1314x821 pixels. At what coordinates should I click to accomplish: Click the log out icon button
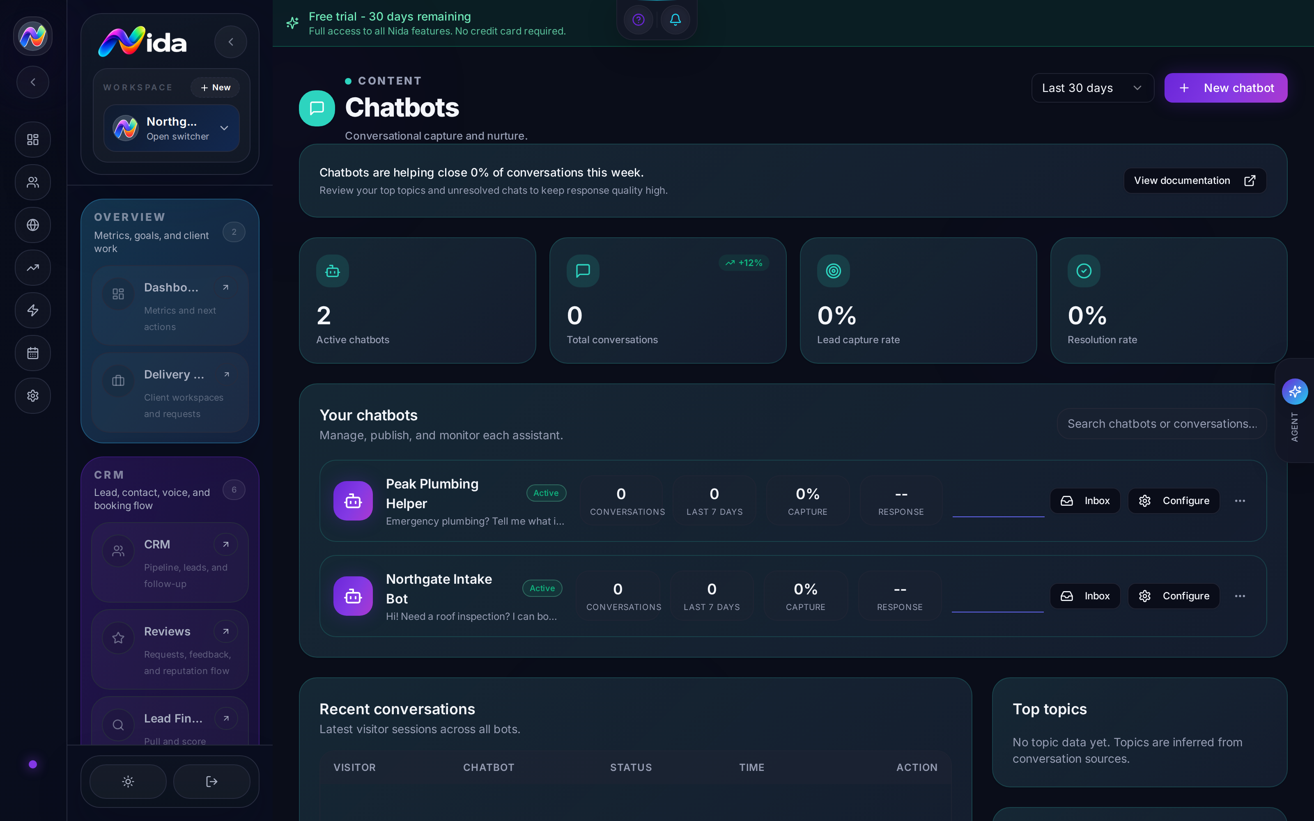(212, 781)
